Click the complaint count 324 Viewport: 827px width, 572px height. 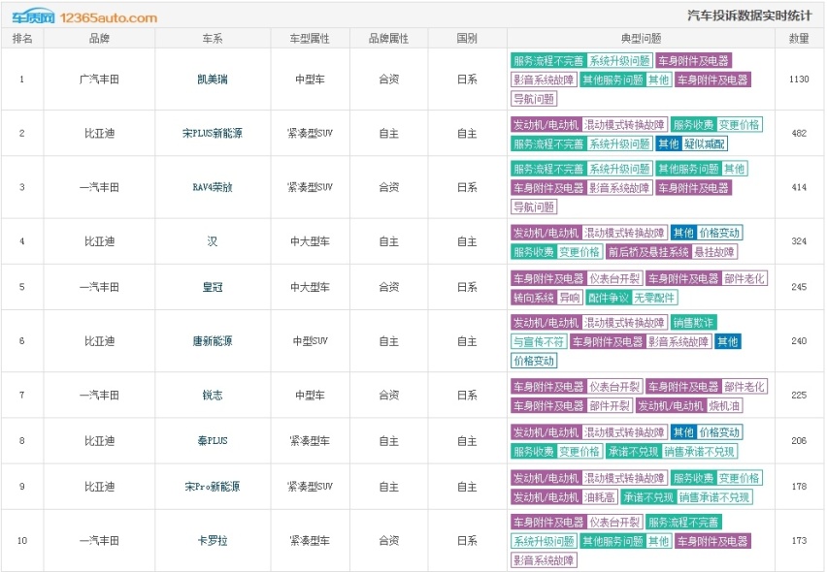(799, 241)
